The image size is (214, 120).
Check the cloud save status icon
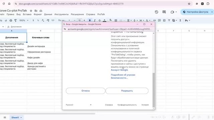(x=41, y=11)
